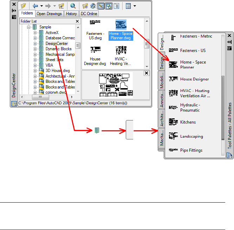Screen dimensions: 234x230
Task: Open the Mecha... tool palette tab
Action: click(x=162, y=138)
